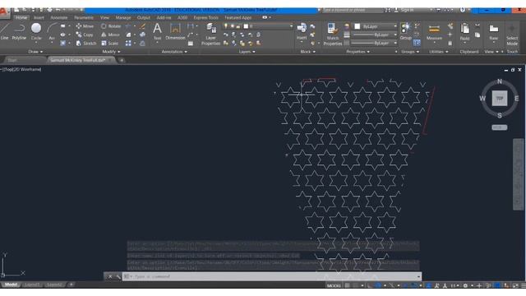Click TOP face of the ViewCube
The image size is (526, 296).
(500, 99)
